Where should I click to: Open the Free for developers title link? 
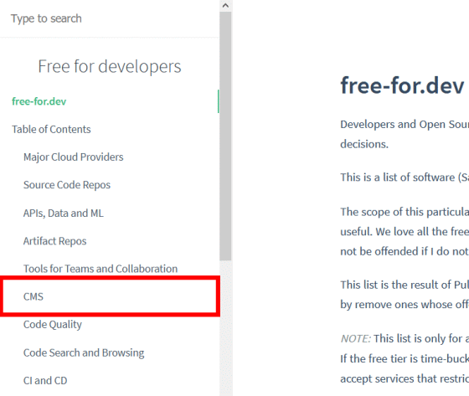110,66
